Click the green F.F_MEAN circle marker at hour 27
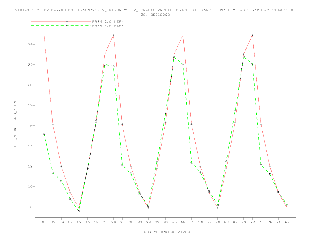The width and height of the screenshot is (313, 242). 122,164
